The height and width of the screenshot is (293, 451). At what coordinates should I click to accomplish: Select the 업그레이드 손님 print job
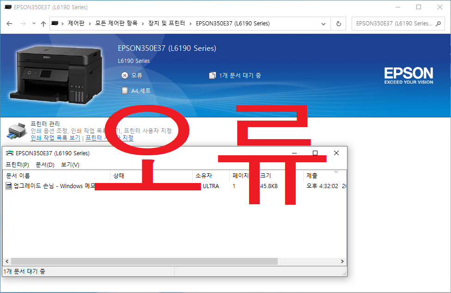point(175,186)
